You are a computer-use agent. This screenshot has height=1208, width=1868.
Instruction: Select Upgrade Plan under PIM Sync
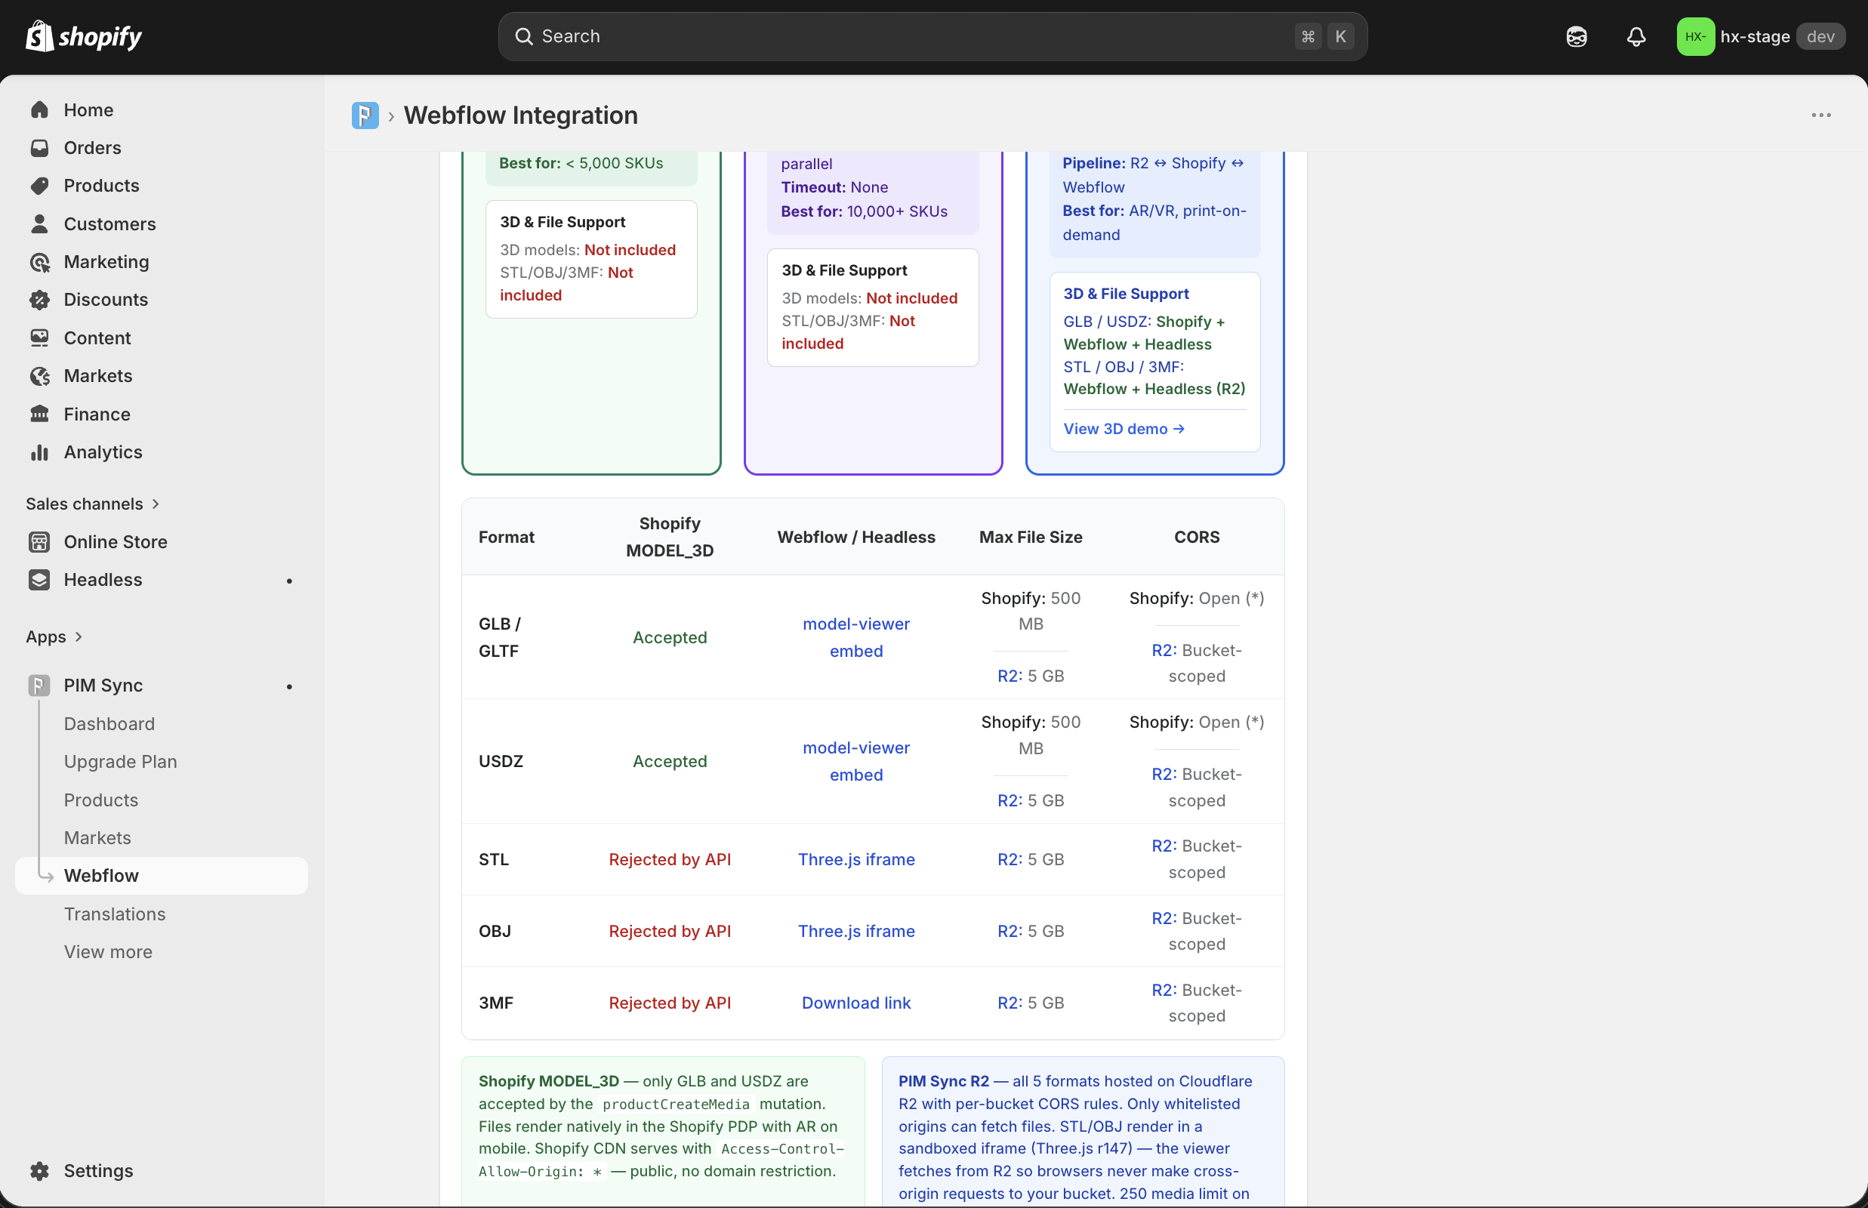[120, 762]
